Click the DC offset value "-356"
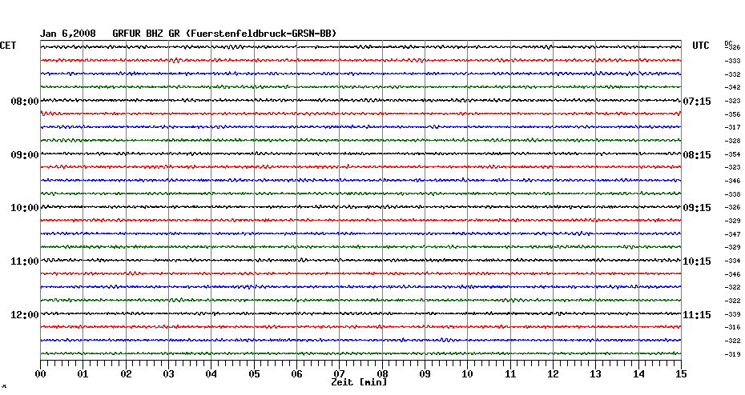The image size is (745, 395). (x=732, y=115)
